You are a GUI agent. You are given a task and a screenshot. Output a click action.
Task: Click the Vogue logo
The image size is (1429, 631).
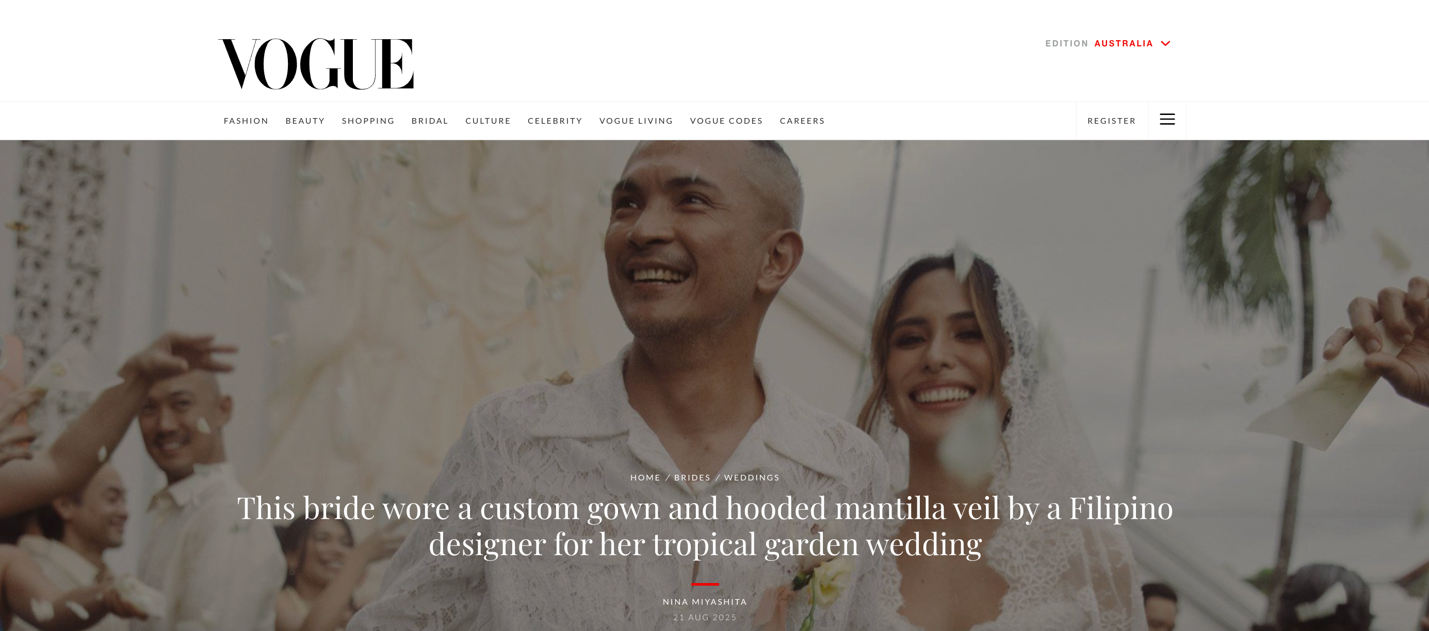[316, 64]
